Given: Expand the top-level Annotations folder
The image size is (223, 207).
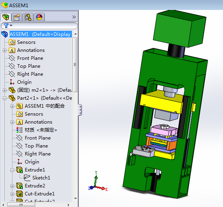Looking at the screenshot, I should pyautogui.click(x=4, y=50).
